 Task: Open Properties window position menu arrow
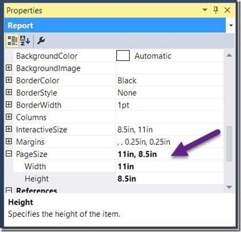point(205,10)
